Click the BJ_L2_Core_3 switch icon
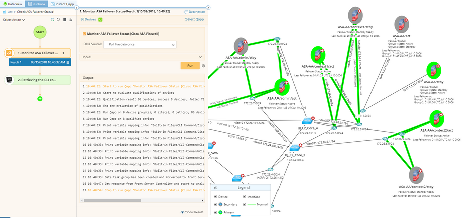Viewport: 464px width, 218px height. pos(295,148)
